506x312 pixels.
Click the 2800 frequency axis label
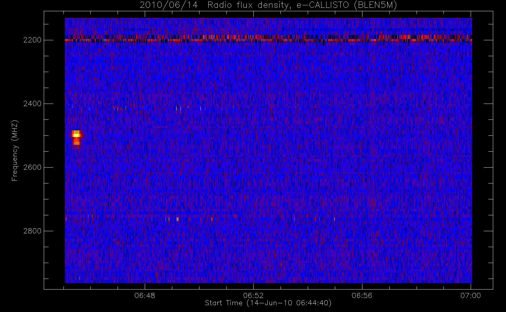[x=32, y=231]
